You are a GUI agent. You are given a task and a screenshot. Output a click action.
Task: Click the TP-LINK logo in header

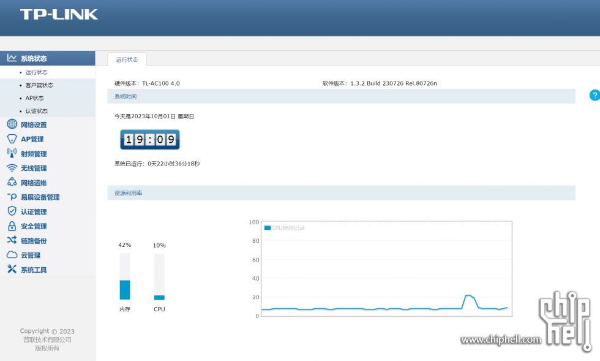[59, 15]
